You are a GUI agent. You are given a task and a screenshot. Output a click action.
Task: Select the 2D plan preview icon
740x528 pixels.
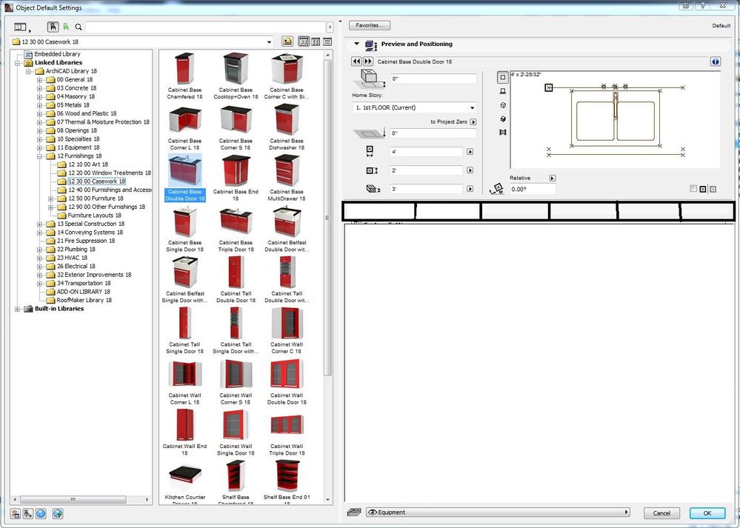click(503, 77)
